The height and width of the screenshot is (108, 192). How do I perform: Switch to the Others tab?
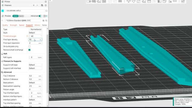click(37, 25)
